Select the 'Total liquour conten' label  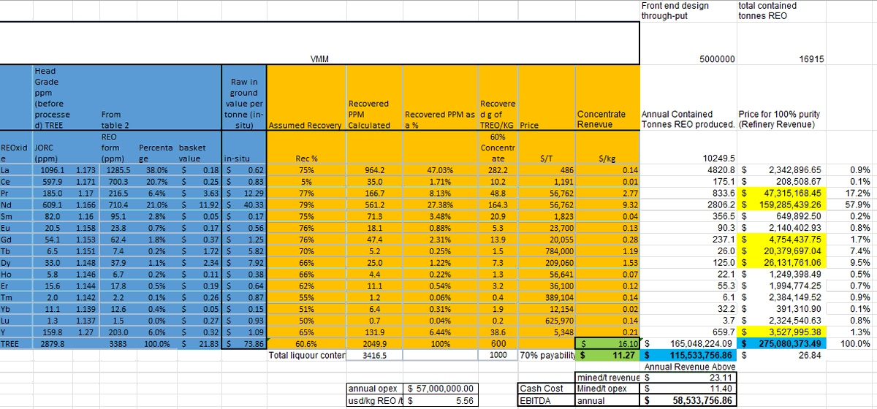pyautogui.click(x=307, y=354)
